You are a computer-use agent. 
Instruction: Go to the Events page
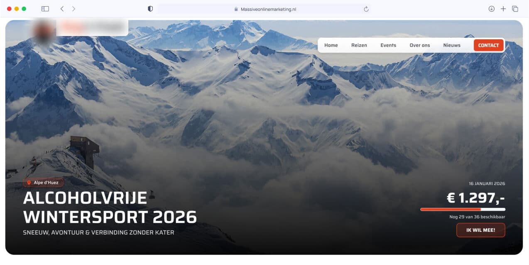point(388,45)
